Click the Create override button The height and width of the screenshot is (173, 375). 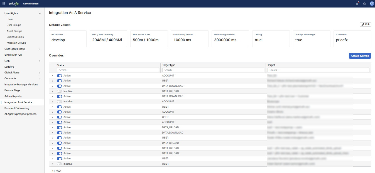(360, 56)
